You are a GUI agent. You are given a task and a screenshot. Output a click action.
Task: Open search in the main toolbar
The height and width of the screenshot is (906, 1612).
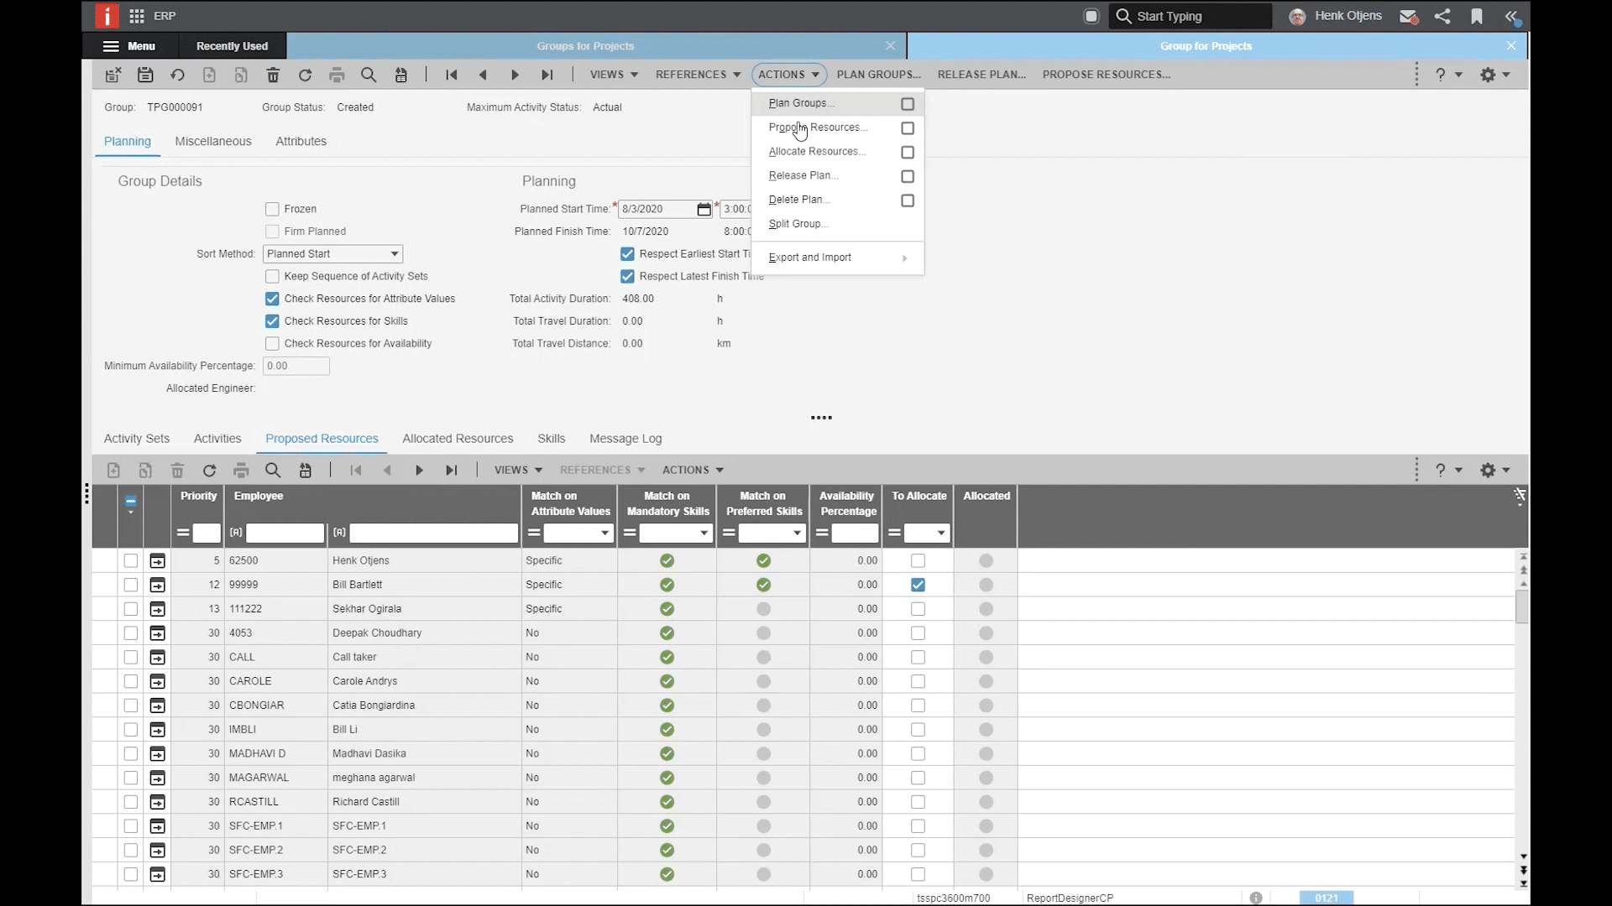click(369, 75)
